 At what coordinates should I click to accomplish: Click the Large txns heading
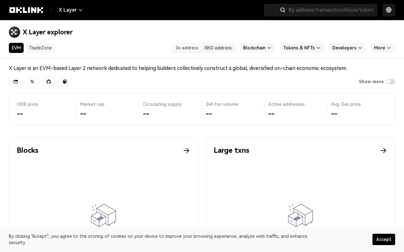(231, 150)
